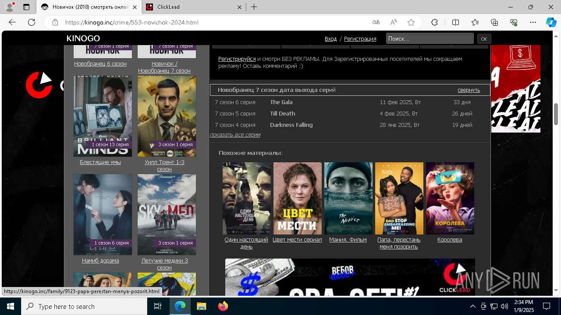This screenshot has height=315, width=561.
Task: Open Task View on taskbar
Action: pos(158,306)
